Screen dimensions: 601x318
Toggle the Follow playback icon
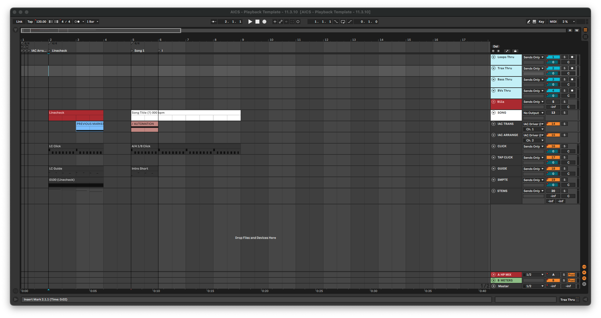[x=214, y=22]
